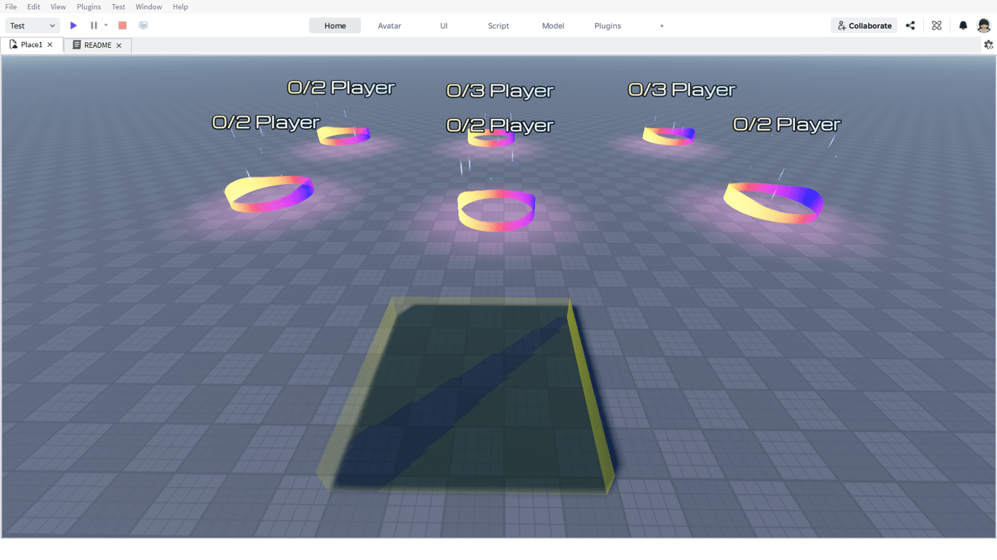Select the Place1 document tab
Screen dimensions: 997x560
coord(31,45)
